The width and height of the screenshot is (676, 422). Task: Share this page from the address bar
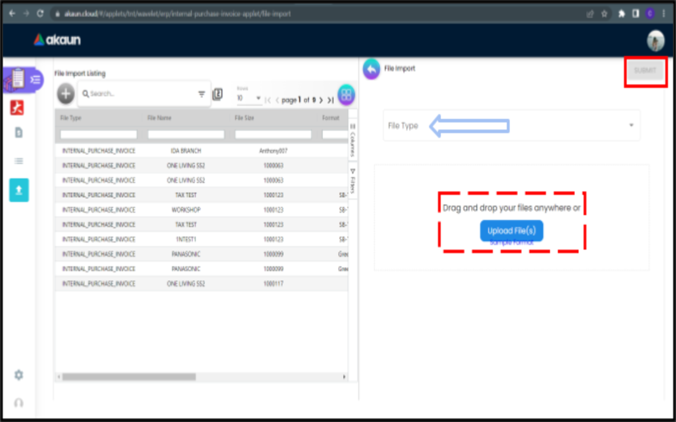pyautogui.click(x=590, y=14)
